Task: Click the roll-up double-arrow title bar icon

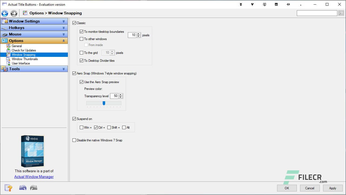Action: 241,4
